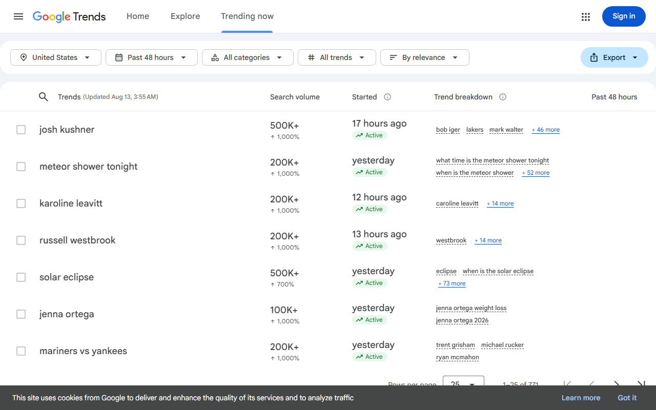The width and height of the screenshot is (656, 410).
Task: Show + 73 more for solar eclipse
Action: pos(452,283)
